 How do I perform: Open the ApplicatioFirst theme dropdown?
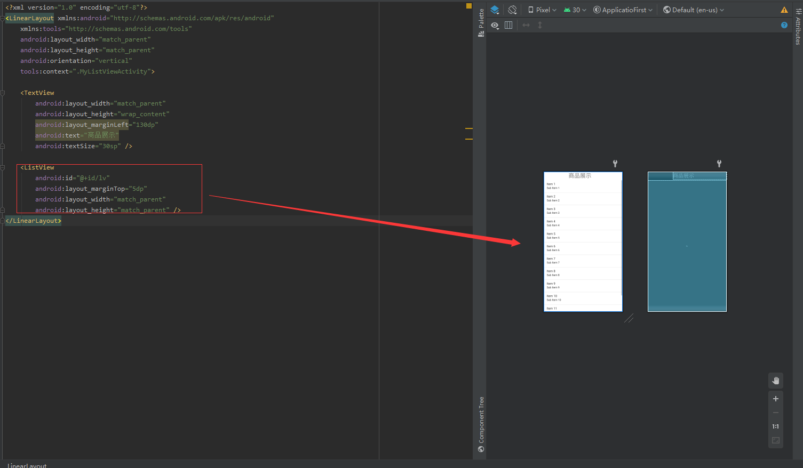(x=623, y=10)
